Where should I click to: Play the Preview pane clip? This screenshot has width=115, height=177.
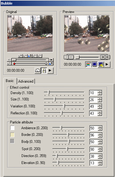107,64
